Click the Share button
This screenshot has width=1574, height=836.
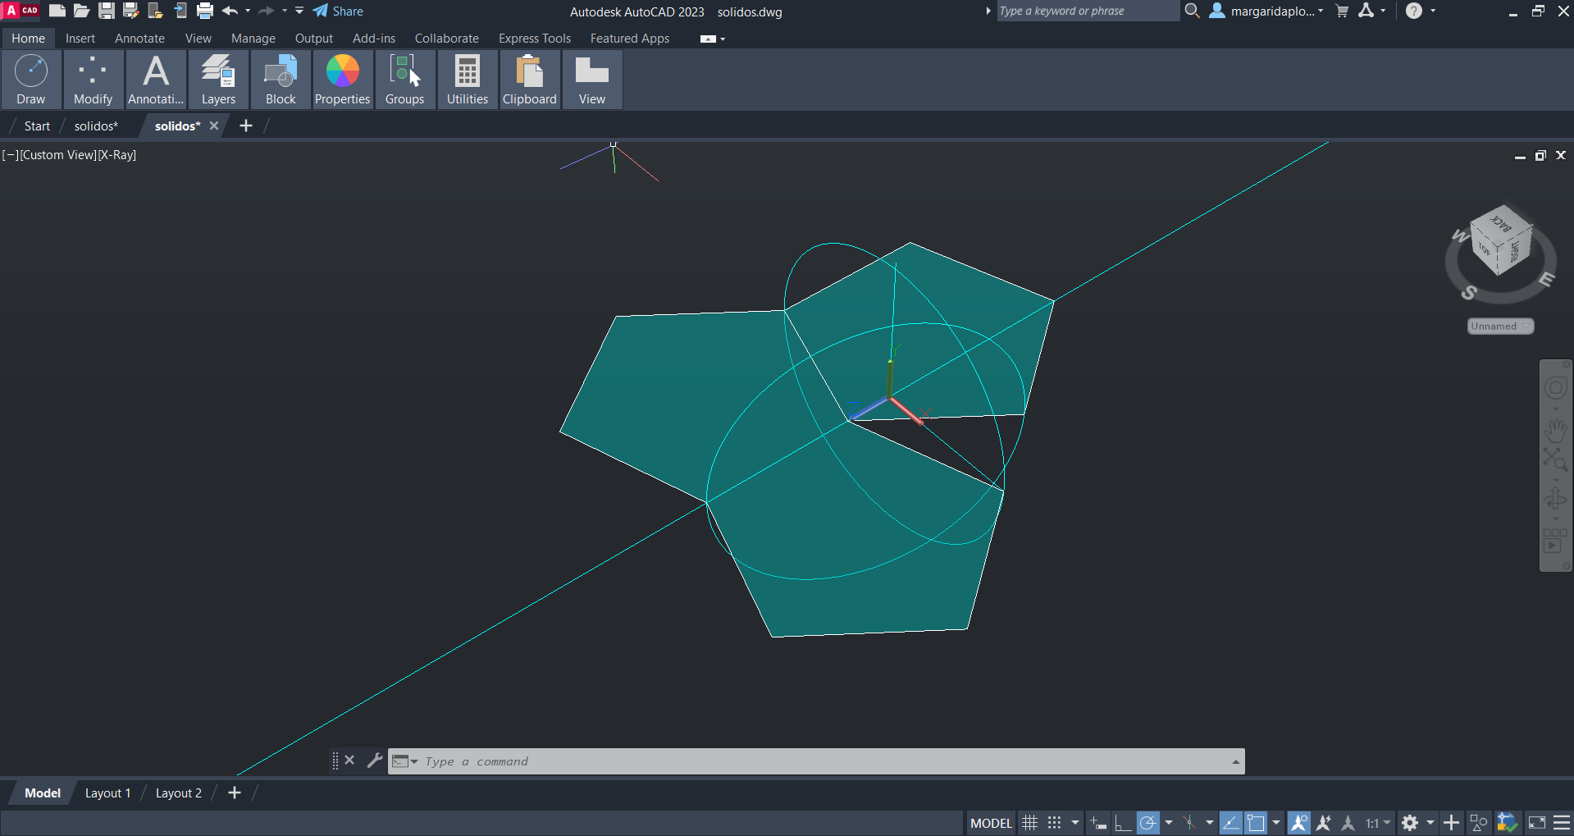coord(338,11)
